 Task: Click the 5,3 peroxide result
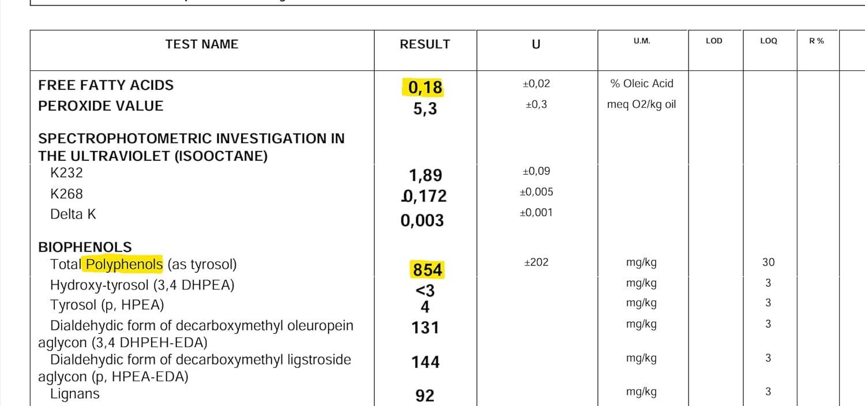(425, 108)
